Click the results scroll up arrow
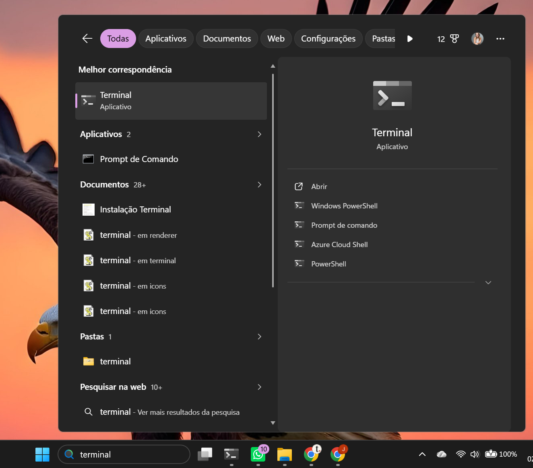 273,66
